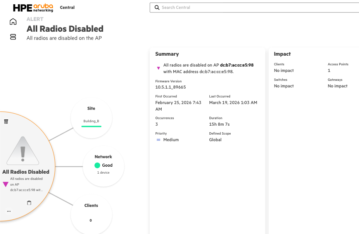
Task: Click the Gateways No impact value
Action: pyautogui.click(x=337, y=86)
